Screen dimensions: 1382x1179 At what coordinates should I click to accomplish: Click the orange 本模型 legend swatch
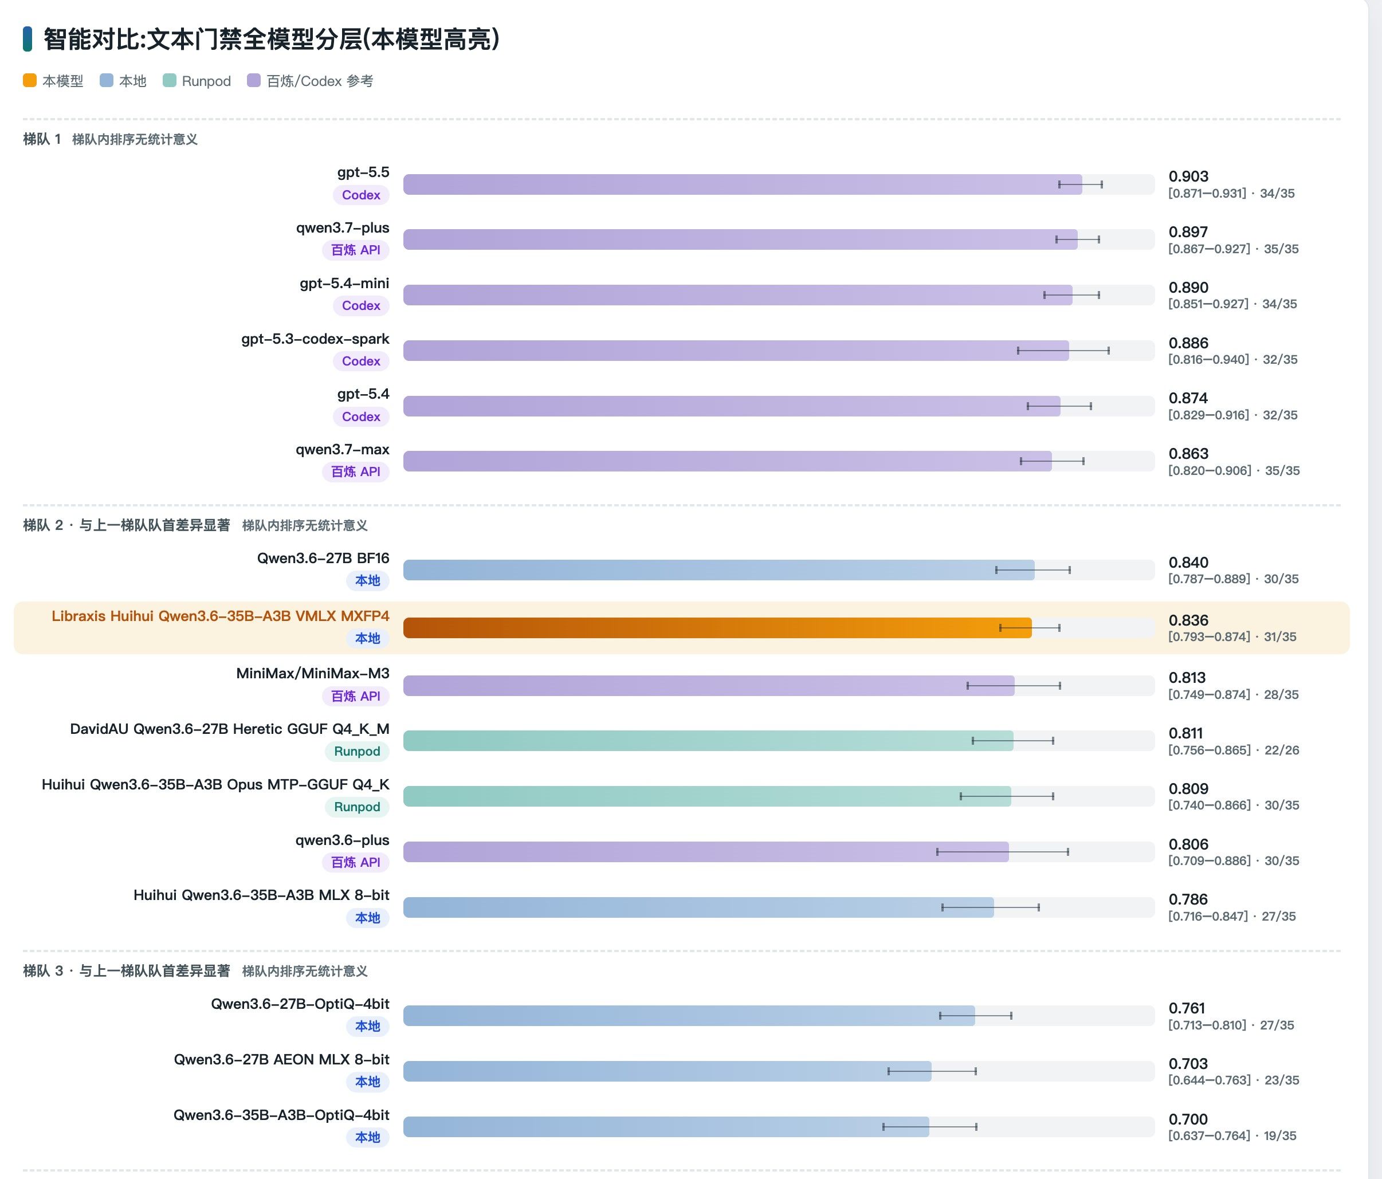29,81
